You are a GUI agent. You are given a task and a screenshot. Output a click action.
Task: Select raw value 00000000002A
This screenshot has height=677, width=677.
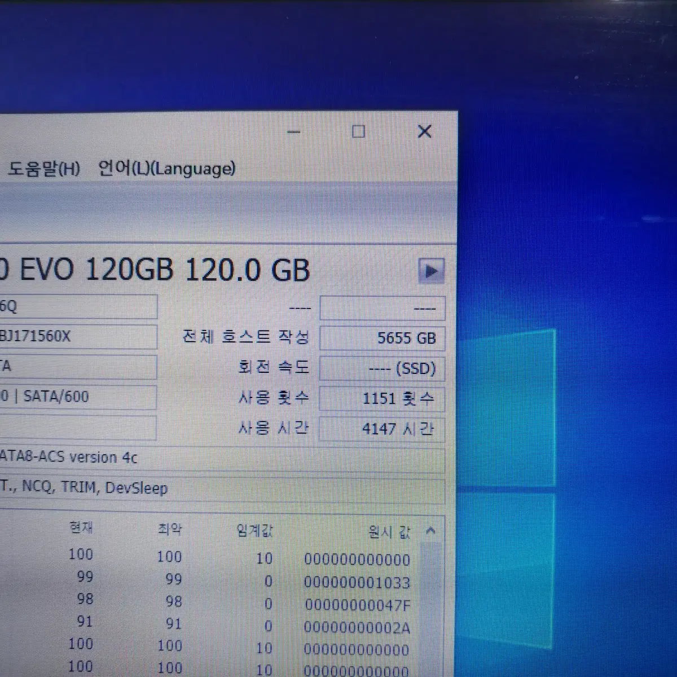point(357,627)
